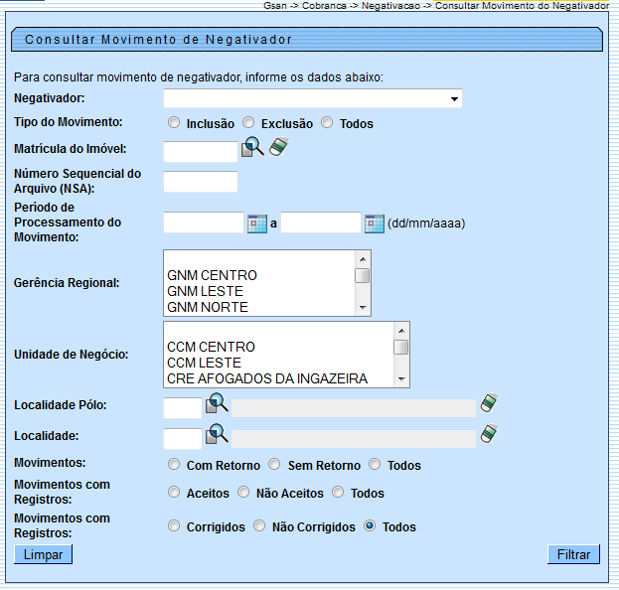619x590 pixels.
Task: Clear Matrícula do Imóvel with eraser icon
Action: tap(277, 148)
